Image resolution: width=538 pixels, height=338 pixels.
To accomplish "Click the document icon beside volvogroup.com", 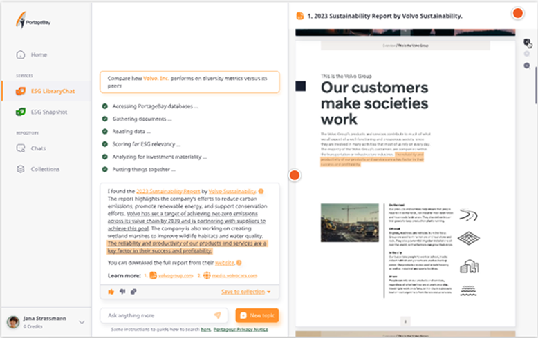I will point(153,275).
